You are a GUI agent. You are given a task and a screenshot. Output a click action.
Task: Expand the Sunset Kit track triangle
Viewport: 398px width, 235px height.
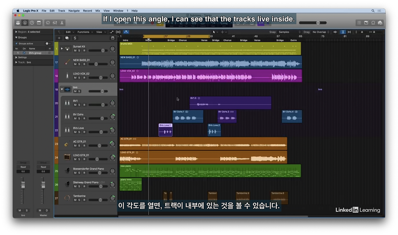click(x=62, y=48)
